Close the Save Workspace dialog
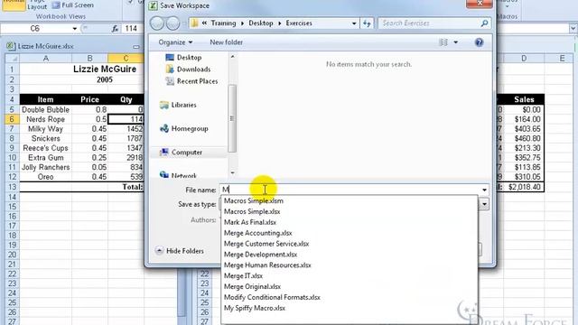The height and width of the screenshot is (325, 578). [x=480, y=4]
